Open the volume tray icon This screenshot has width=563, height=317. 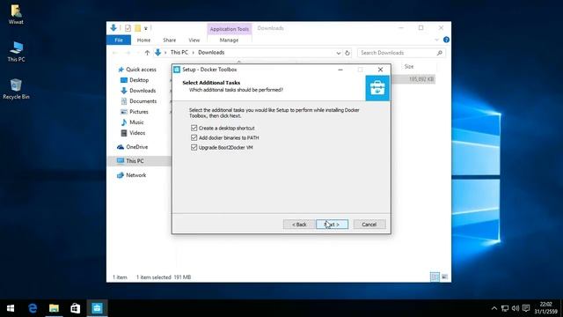[x=515, y=308]
